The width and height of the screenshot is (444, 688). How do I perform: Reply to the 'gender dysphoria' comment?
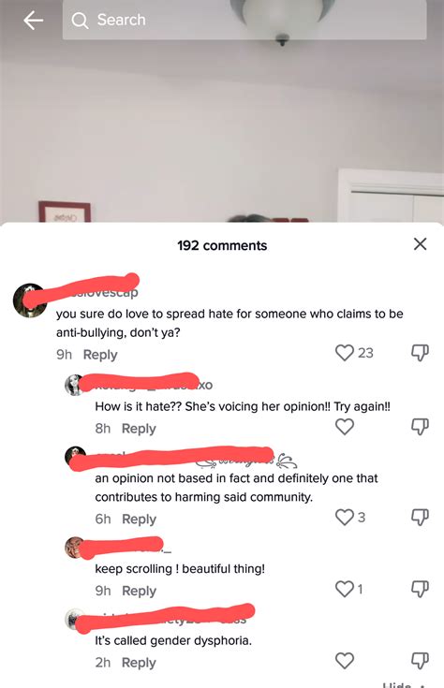click(x=139, y=663)
